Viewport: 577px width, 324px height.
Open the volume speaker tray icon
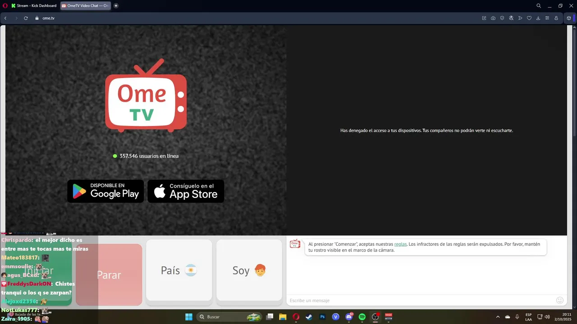(547, 317)
